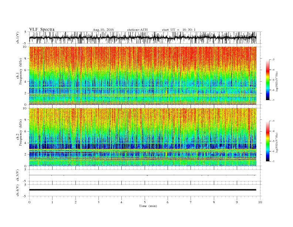The width and height of the screenshot is (293, 227).
Task: Click the flat ch.3 voltage trace
Action: click(x=142, y=175)
